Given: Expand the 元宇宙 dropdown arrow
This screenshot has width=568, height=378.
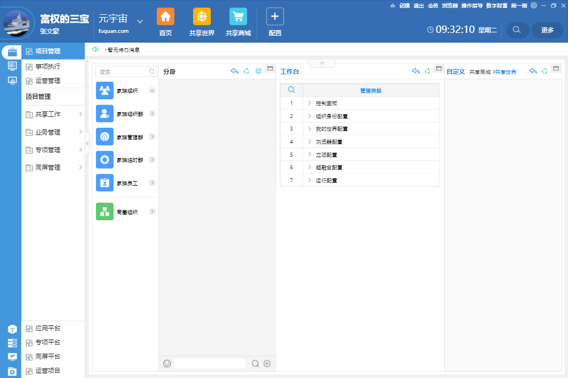Looking at the screenshot, I should point(140,22).
